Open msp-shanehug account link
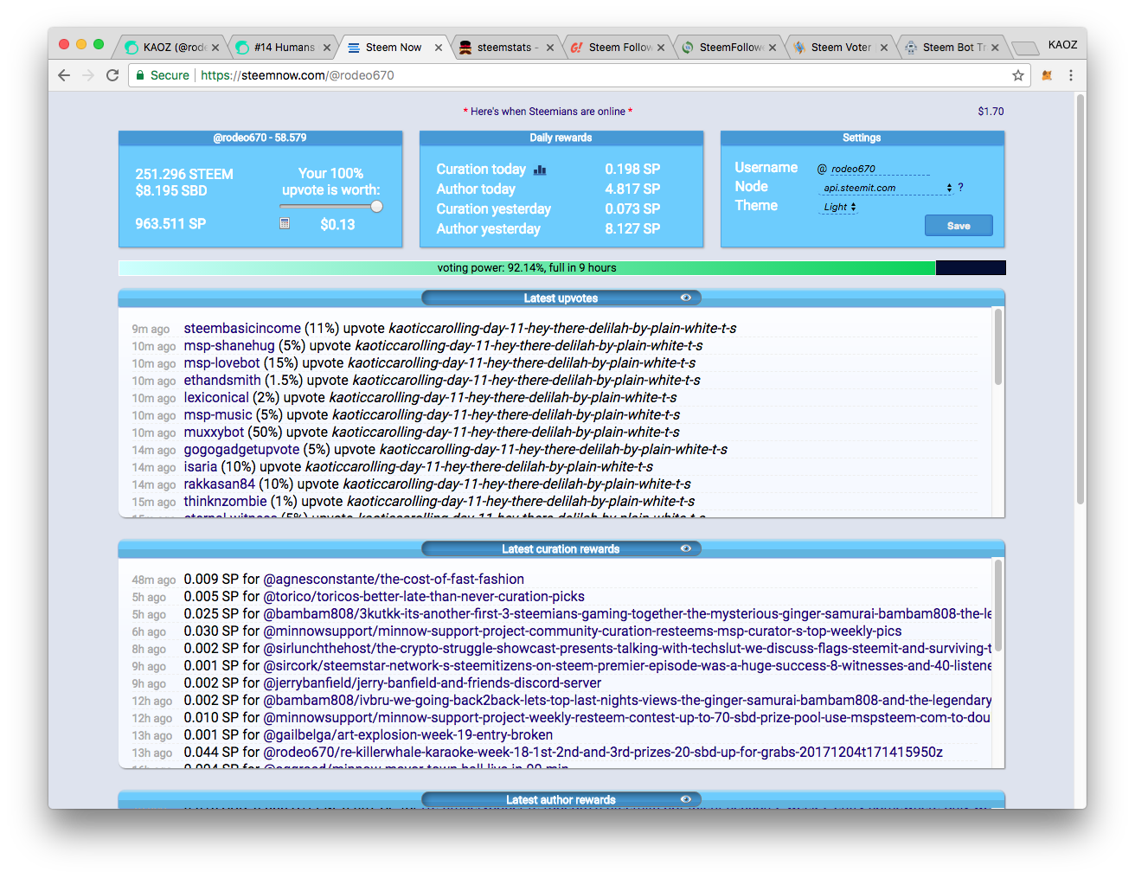 (229, 346)
